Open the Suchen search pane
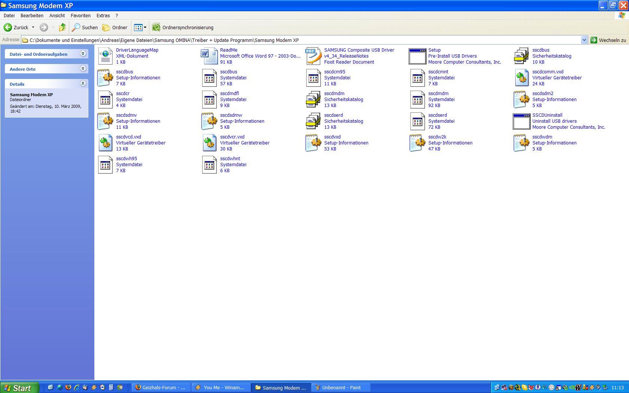Image resolution: width=629 pixels, height=393 pixels. [x=85, y=27]
